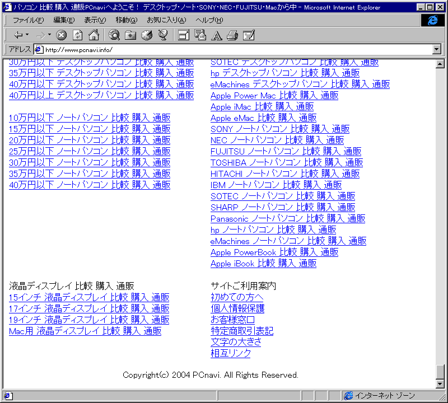Image resolution: width=448 pixels, height=403 pixels.
Task: Click the Fullscreen toolbar icon
Action: coord(184,35)
